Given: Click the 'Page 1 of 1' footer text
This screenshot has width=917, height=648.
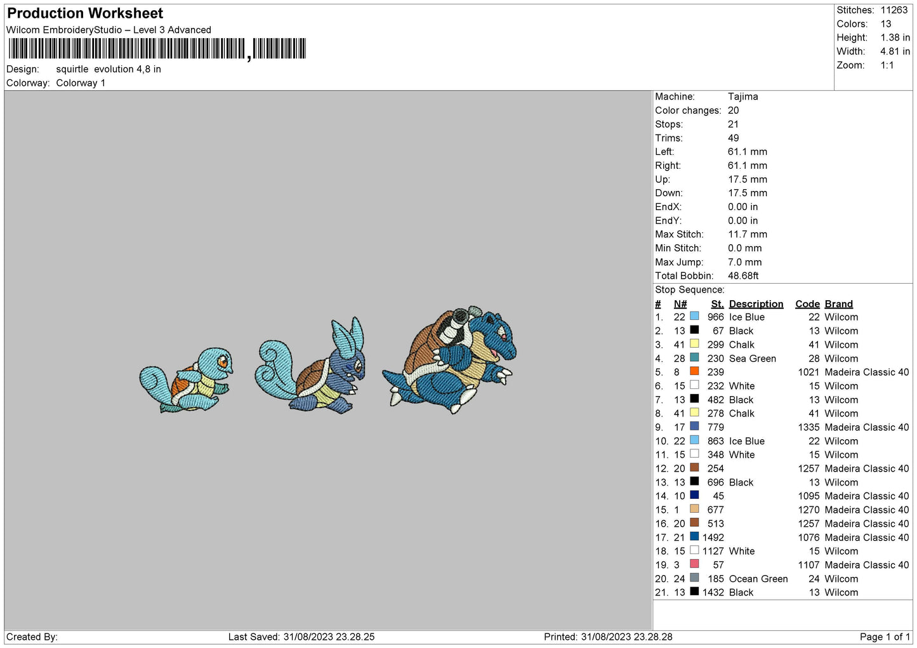Looking at the screenshot, I should pyautogui.click(x=885, y=637).
